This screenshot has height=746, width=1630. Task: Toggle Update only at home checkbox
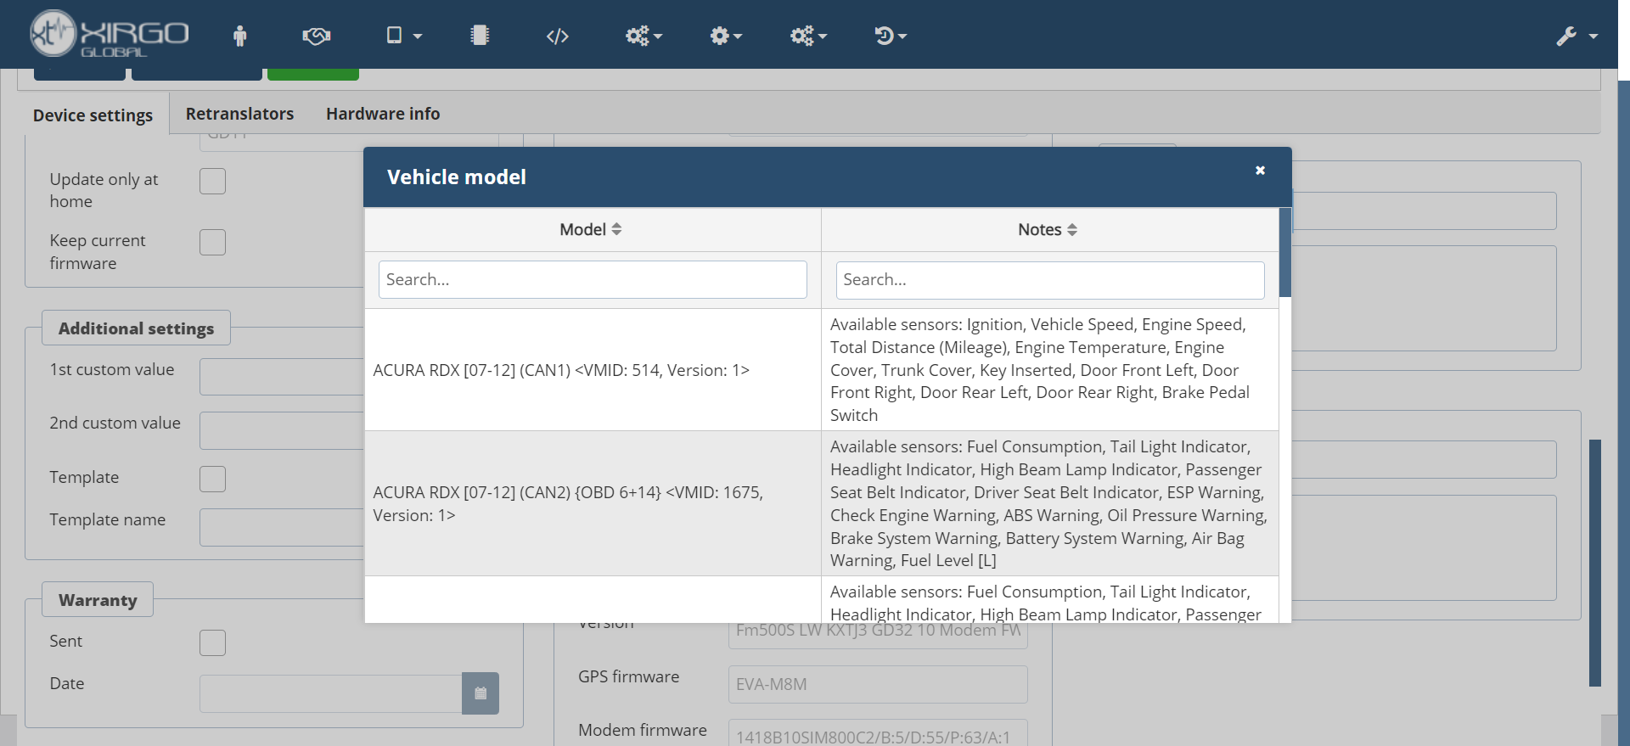(212, 181)
